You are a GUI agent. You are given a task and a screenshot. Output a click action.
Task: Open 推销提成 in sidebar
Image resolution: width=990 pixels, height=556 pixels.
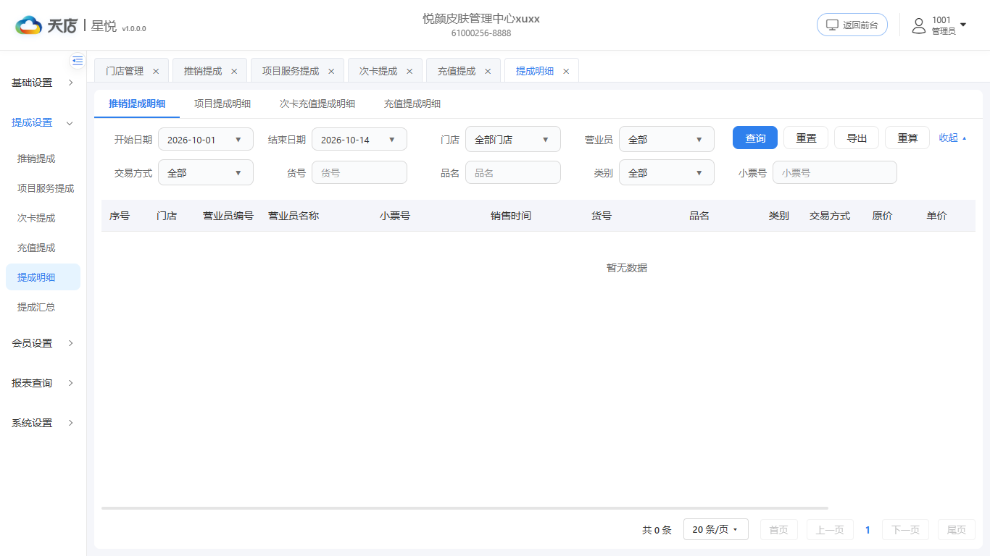43,159
